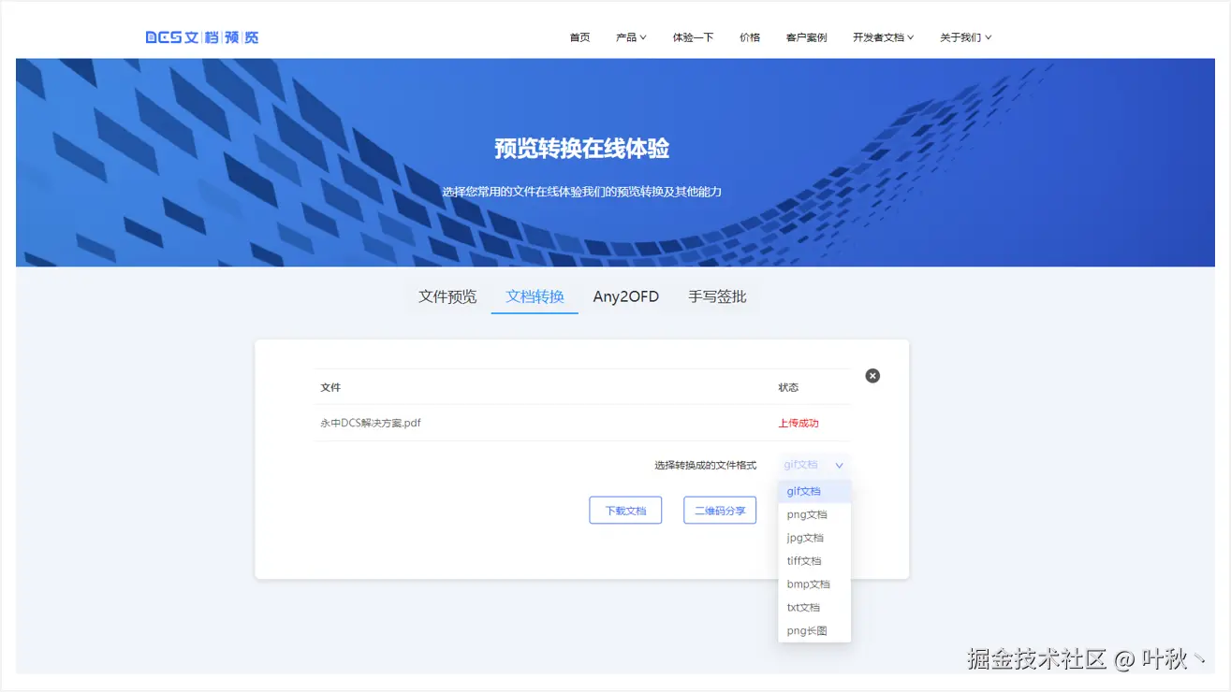
Task: Select png文档 as the output format
Action: [806, 514]
